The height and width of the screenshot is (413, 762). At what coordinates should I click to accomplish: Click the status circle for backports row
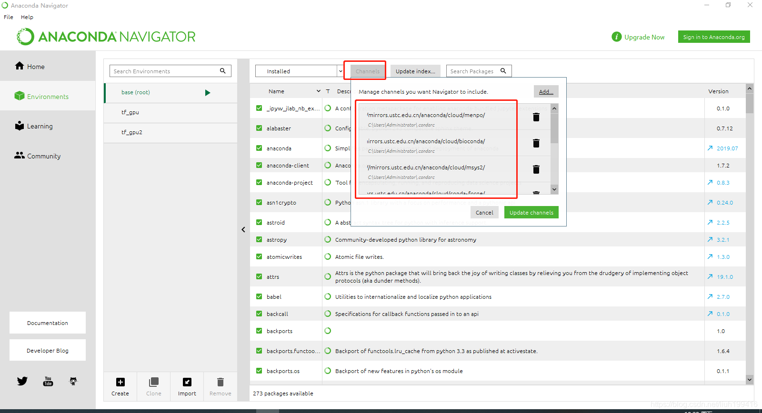[x=328, y=331]
